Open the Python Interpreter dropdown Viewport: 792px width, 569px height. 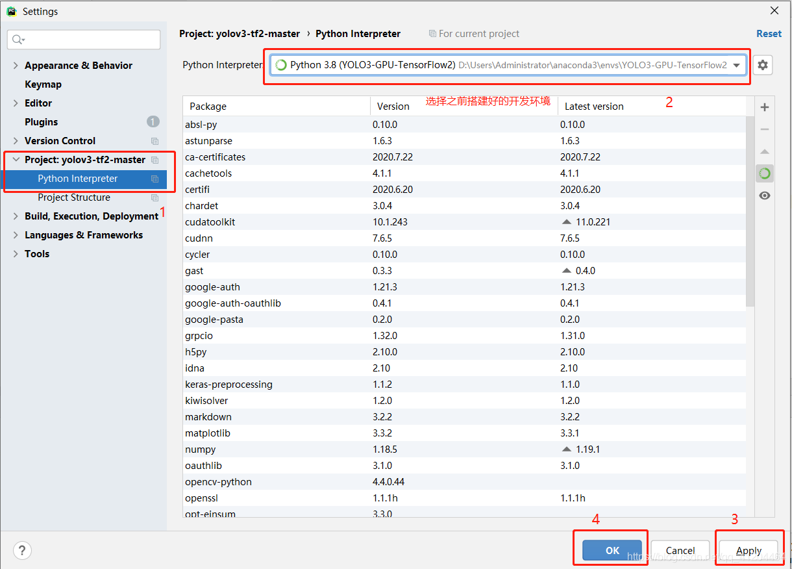[508, 65]
